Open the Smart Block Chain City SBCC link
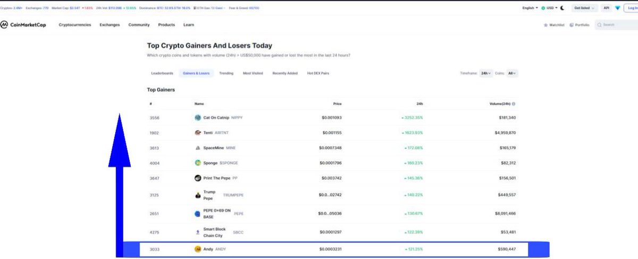This screenshot has height=259, width=638. 223,232
